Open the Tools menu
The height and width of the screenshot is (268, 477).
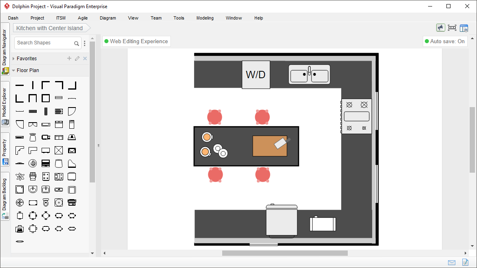tap(179, 18)
